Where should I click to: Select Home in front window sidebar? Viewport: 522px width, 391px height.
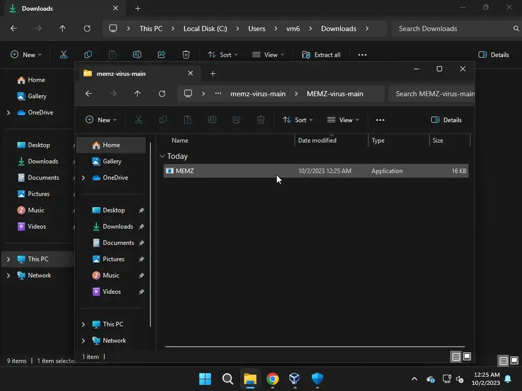[111, 145]
